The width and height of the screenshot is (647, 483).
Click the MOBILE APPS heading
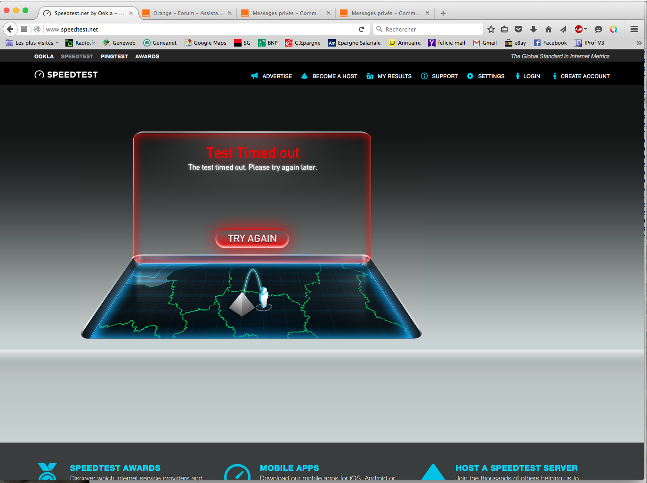point(289,468)
